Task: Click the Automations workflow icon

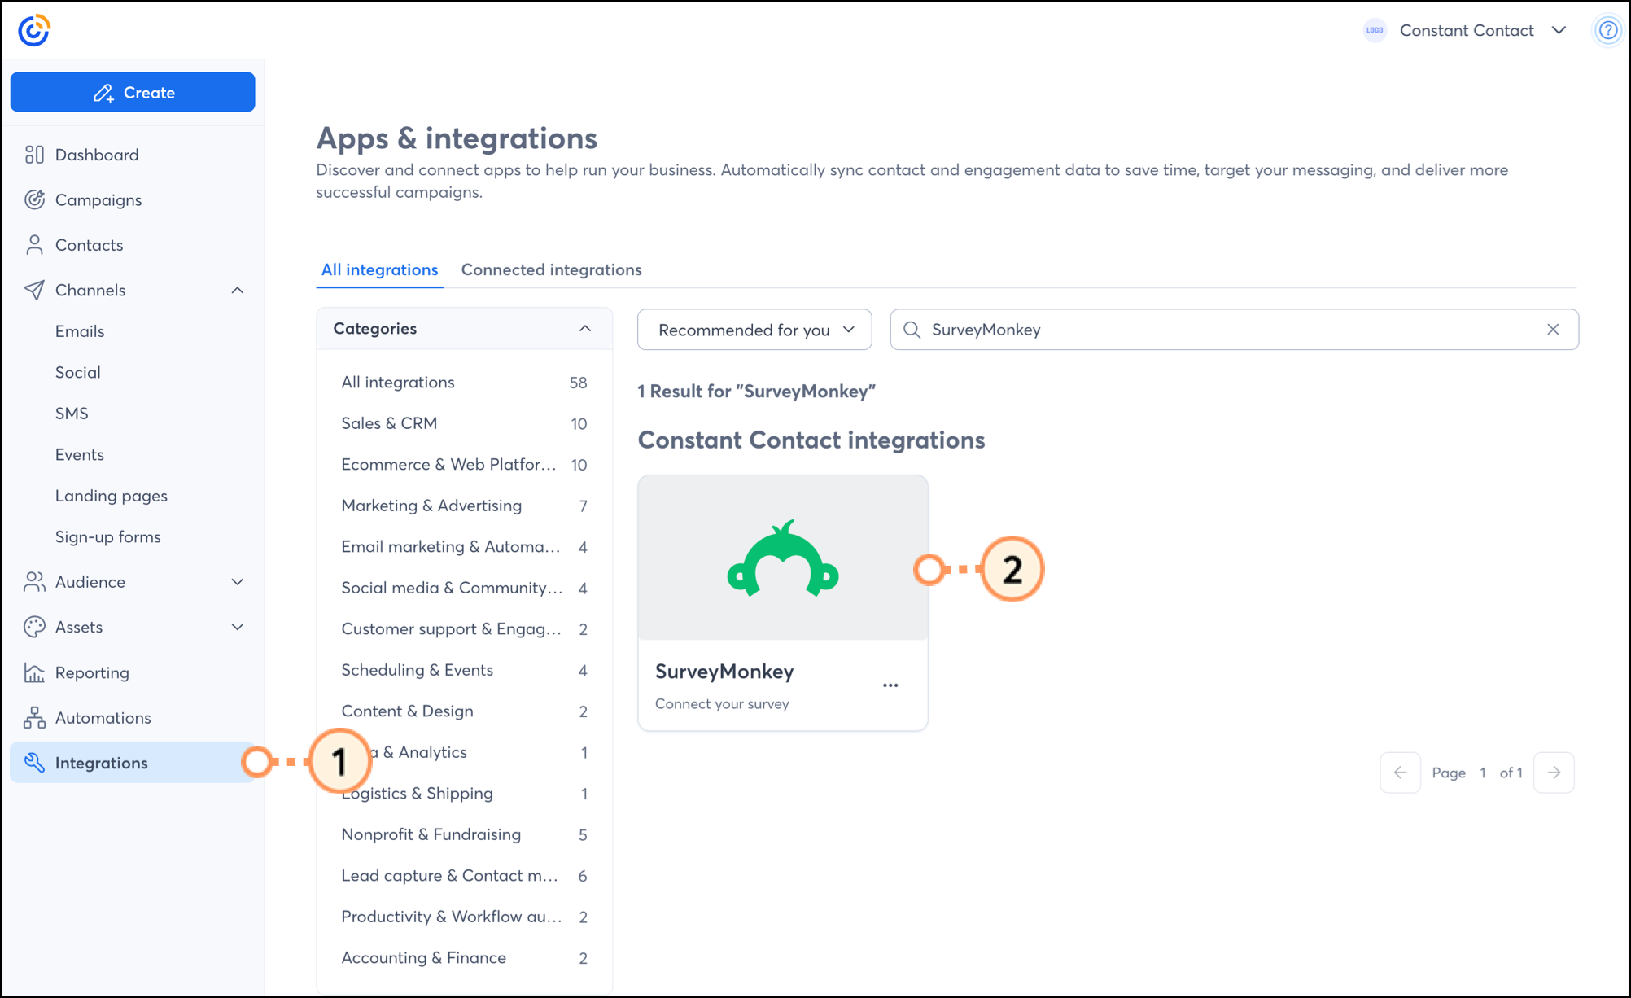Action: pos(34,718)
